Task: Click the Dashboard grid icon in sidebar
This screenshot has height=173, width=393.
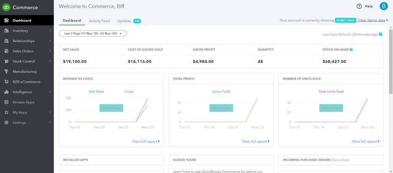Action: (x=7, y=21)
